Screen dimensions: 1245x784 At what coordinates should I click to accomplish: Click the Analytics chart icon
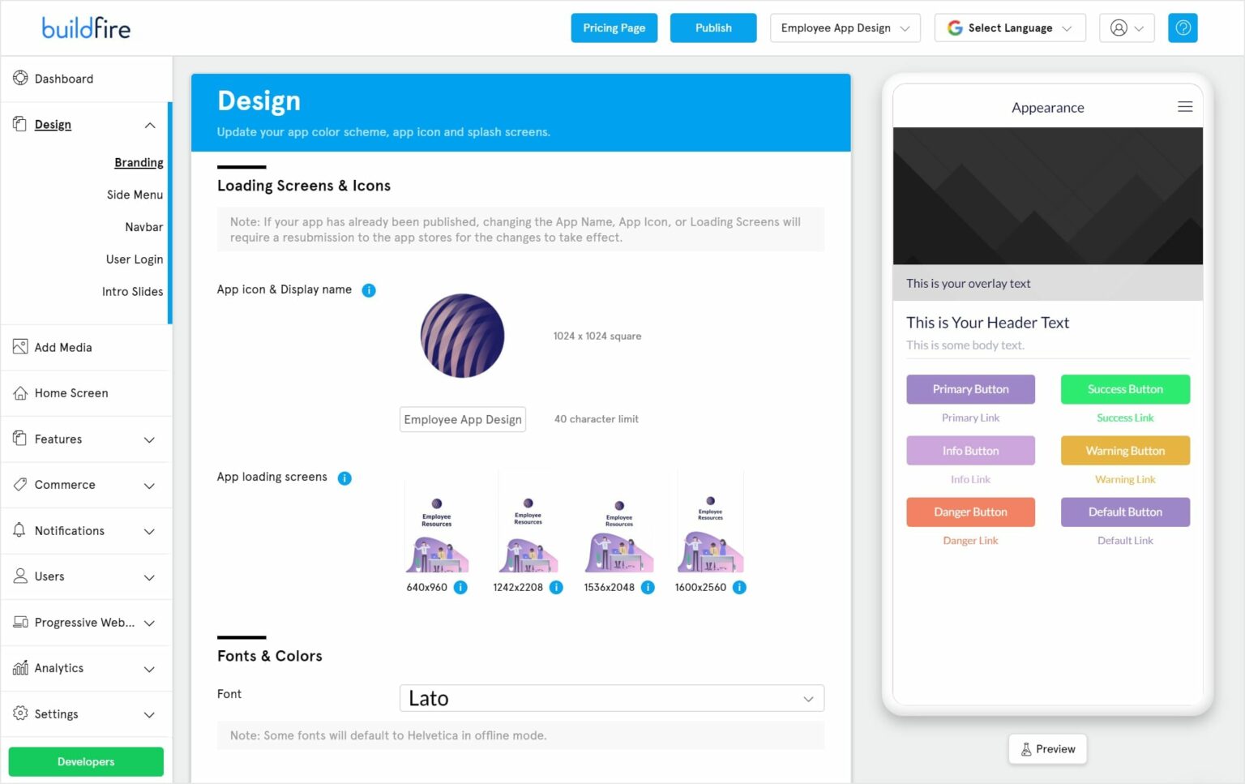(x=20, y=668)
